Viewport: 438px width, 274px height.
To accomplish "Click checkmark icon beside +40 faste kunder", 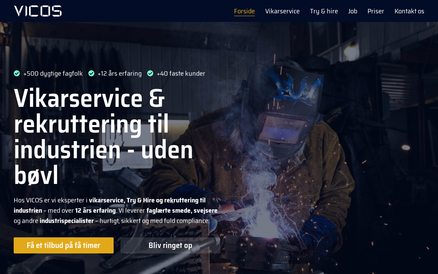I will [x=150, y=73].
